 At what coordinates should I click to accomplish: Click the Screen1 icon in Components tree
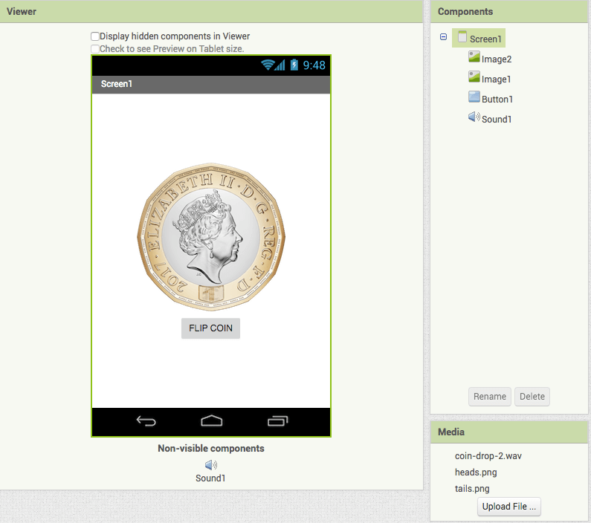pyautogui.click(x=462, y=36)
